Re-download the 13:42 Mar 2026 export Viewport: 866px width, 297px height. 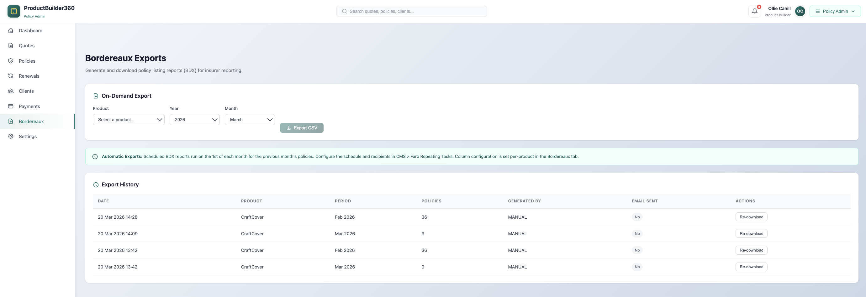click(751, 267)
